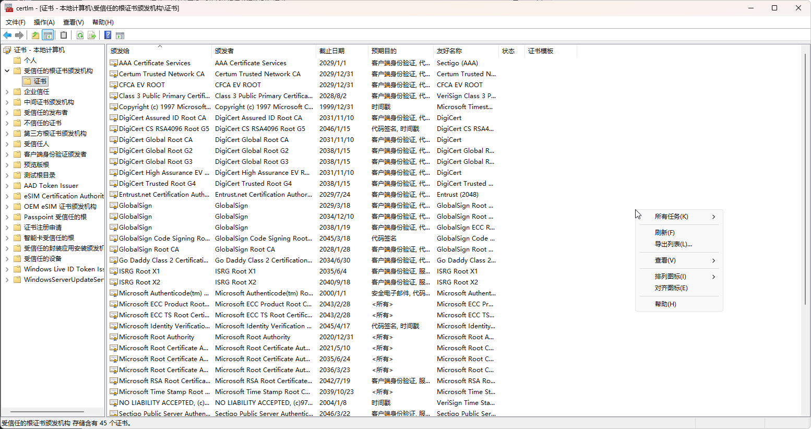Go up one level with the folder icon
The width and height of the screenshot is (811, 429).
35,35
